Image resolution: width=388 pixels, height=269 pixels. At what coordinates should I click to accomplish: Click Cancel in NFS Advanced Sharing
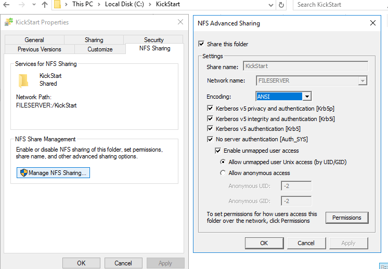tap(306, 243)
